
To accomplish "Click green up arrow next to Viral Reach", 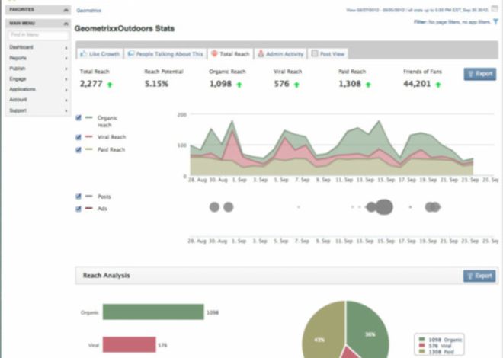I will point(296,85).
